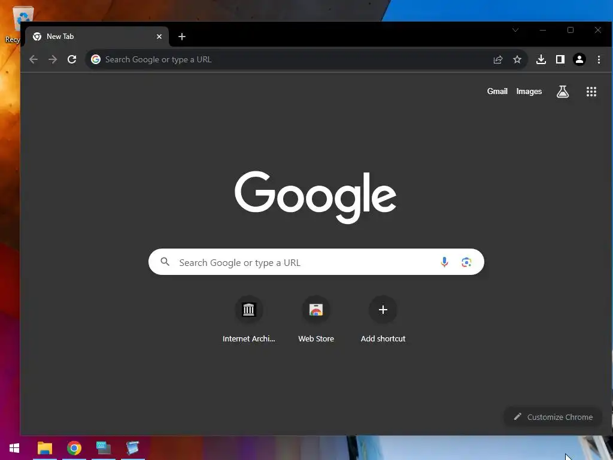Screen dimensions: 613x460
Task: Close the New Tab tab
Action: pos(159,37)
